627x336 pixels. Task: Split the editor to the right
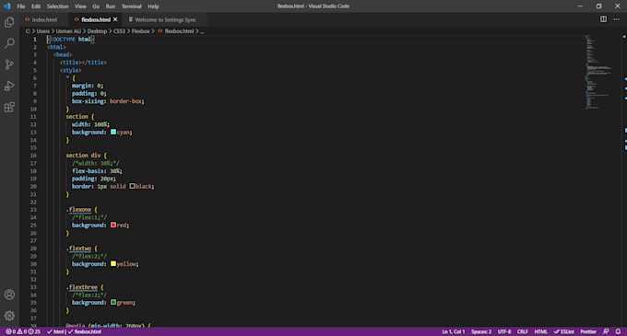(x=603, y=19)
